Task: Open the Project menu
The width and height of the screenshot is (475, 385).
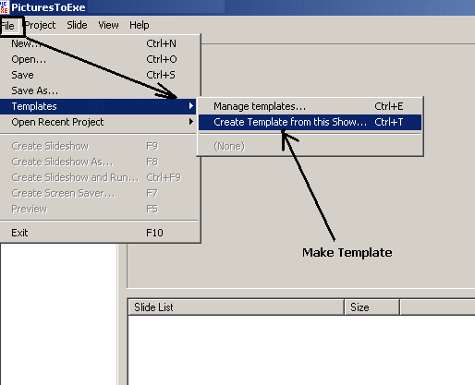Action: pos(41,25)
